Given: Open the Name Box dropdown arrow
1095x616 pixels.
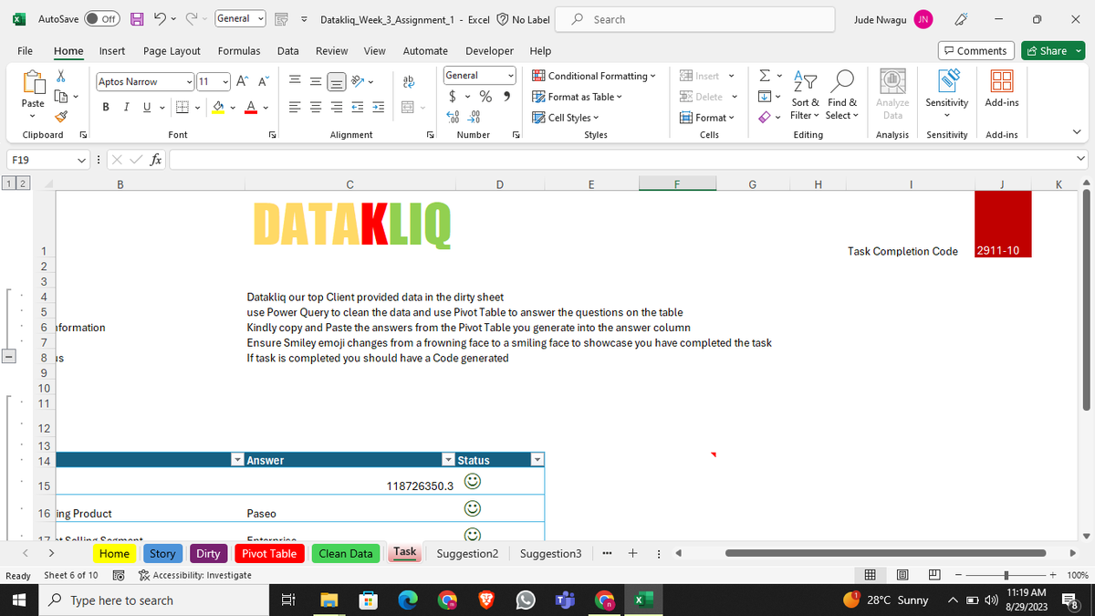Looking at the screenshot, I should pyautogui.click(x=83, y=160).
